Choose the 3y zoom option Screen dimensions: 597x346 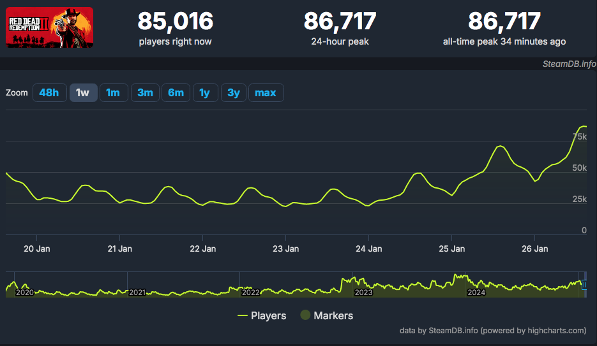coord(234,92)
